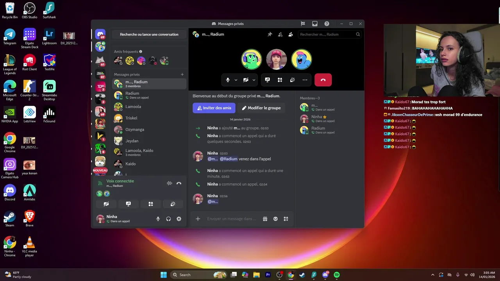This screenshot has height=281, width=500.
Task: Open the pinned messages icon in header
Action: [x=270, y=34]
